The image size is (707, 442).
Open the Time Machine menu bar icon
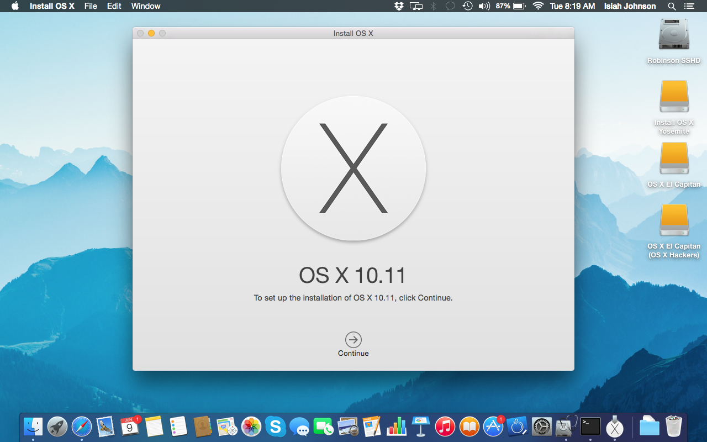click(x=467, y=6)
